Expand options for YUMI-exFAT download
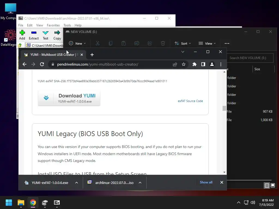Image resolution: width=279 pixels, height=209 pixels. 77,183
